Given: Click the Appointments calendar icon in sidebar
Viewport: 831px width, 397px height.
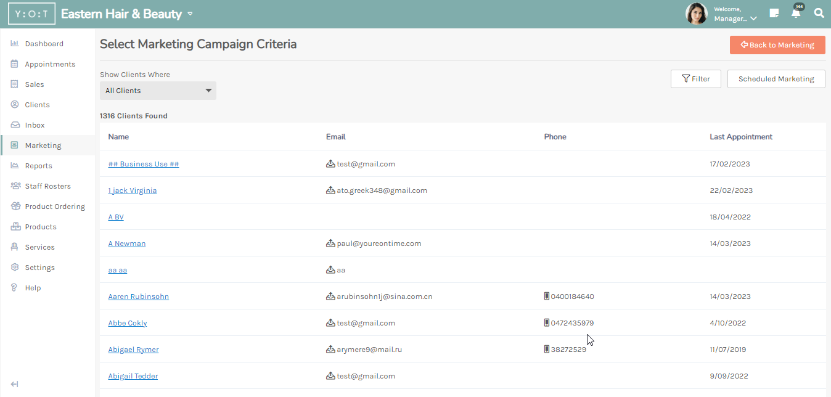Looking at the screenshot, I should pos(15,64).
